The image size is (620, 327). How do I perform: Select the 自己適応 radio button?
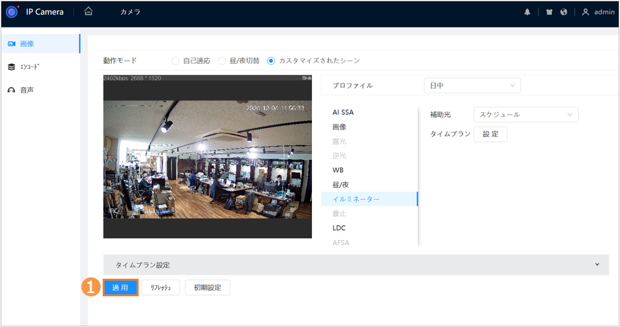(175, 61)
